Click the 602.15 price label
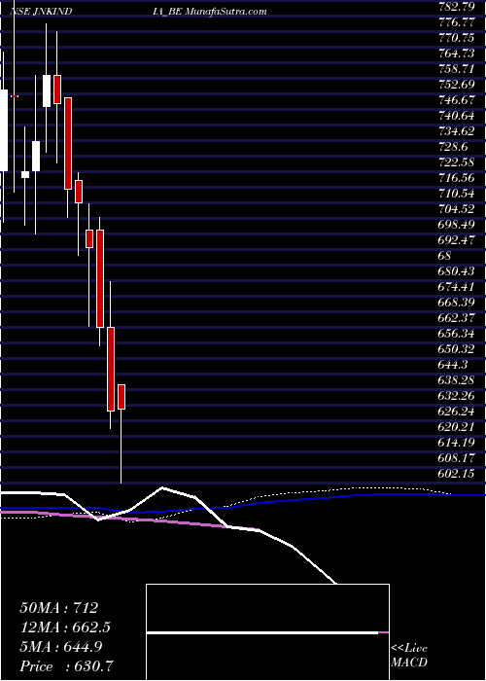This screenshot has width=486, height=681. (x=457, y=473)
